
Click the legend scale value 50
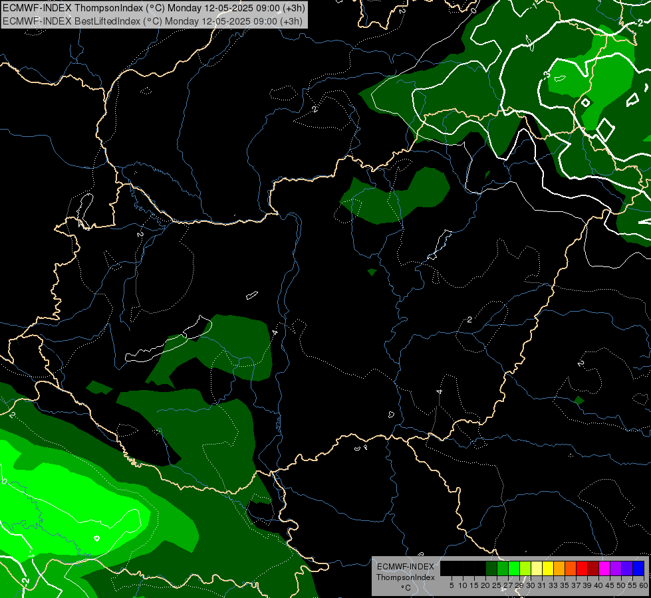coord(622,585)
